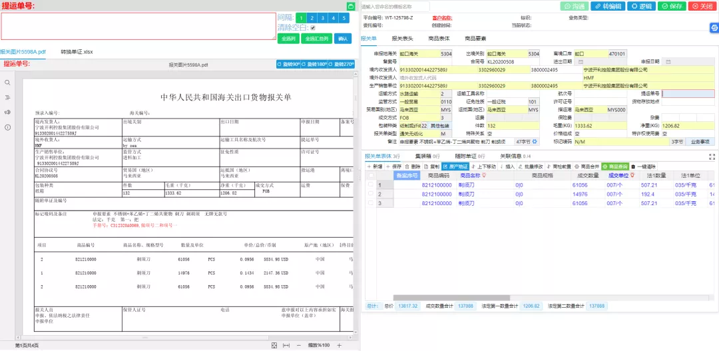This screenshot has height=351, width=719.
Task: Click the 运输方式 field showing 水路运输
Action: pos(419,94)
